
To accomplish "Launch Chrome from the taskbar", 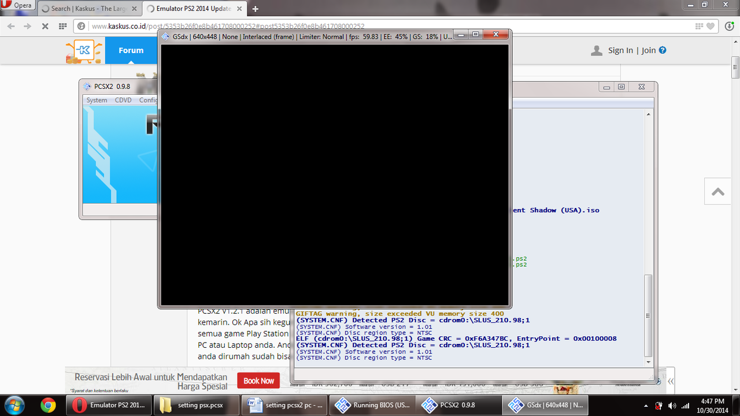I will (49, 405).
